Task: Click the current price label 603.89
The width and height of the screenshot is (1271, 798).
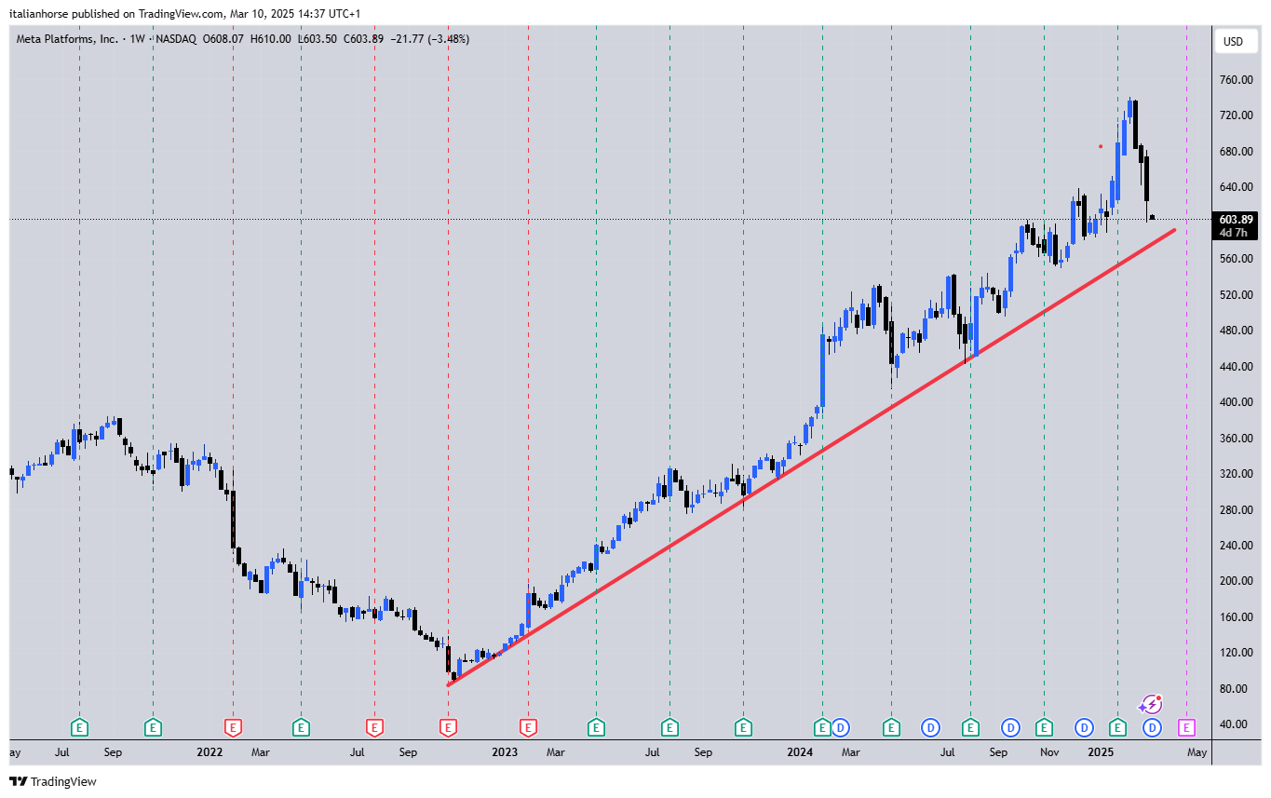Action: (x=1237, y=219)
